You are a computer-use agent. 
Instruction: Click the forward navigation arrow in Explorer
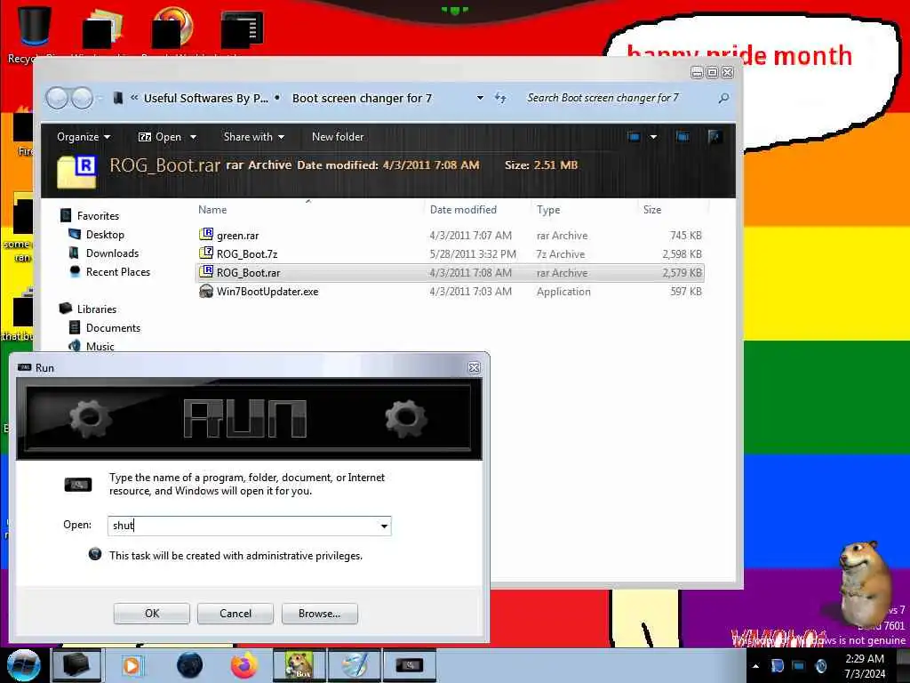coord(82,98)
